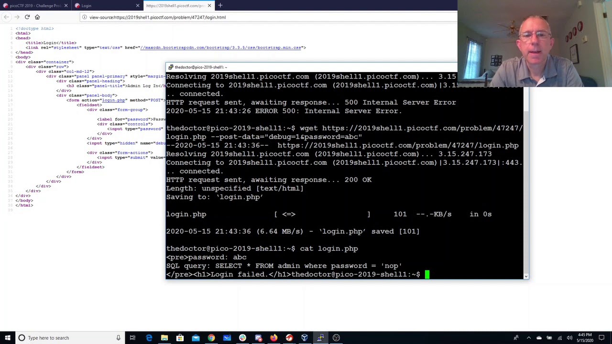The image size is (612, 344).
Task: Go back with the browser back arrow
Action: (x=7, y=17)
